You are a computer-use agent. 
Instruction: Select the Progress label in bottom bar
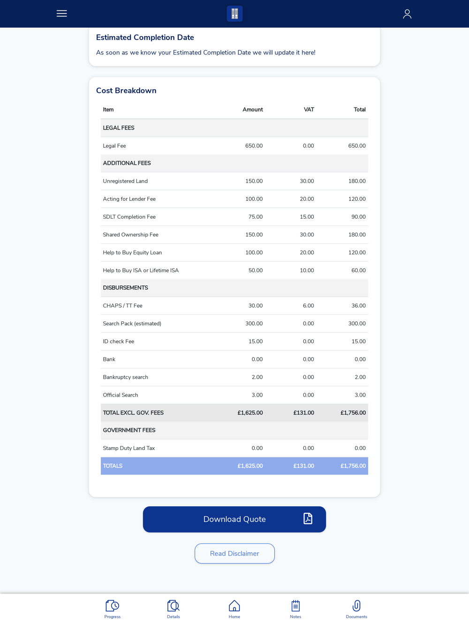pyautogui.click(x=113, y=617)
